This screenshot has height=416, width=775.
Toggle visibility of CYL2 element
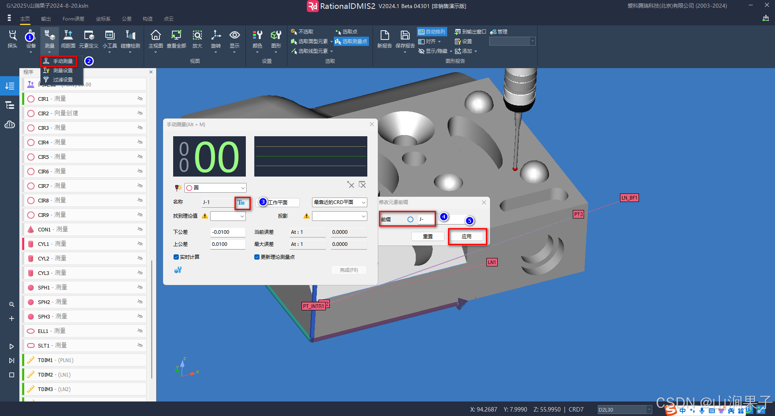tap(140, 258)
